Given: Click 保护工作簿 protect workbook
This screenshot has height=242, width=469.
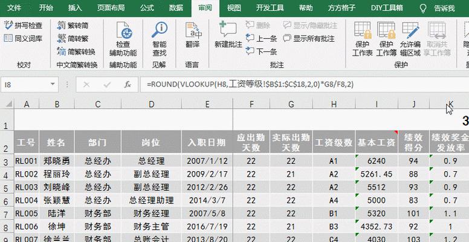Looking at the screenshot, I should click(x=386, y=39).
